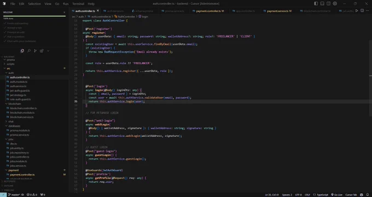Open Cursor settings gear in title bar
Image resolution: width=372 pixels, height=197 pixels.
(335, 4)
